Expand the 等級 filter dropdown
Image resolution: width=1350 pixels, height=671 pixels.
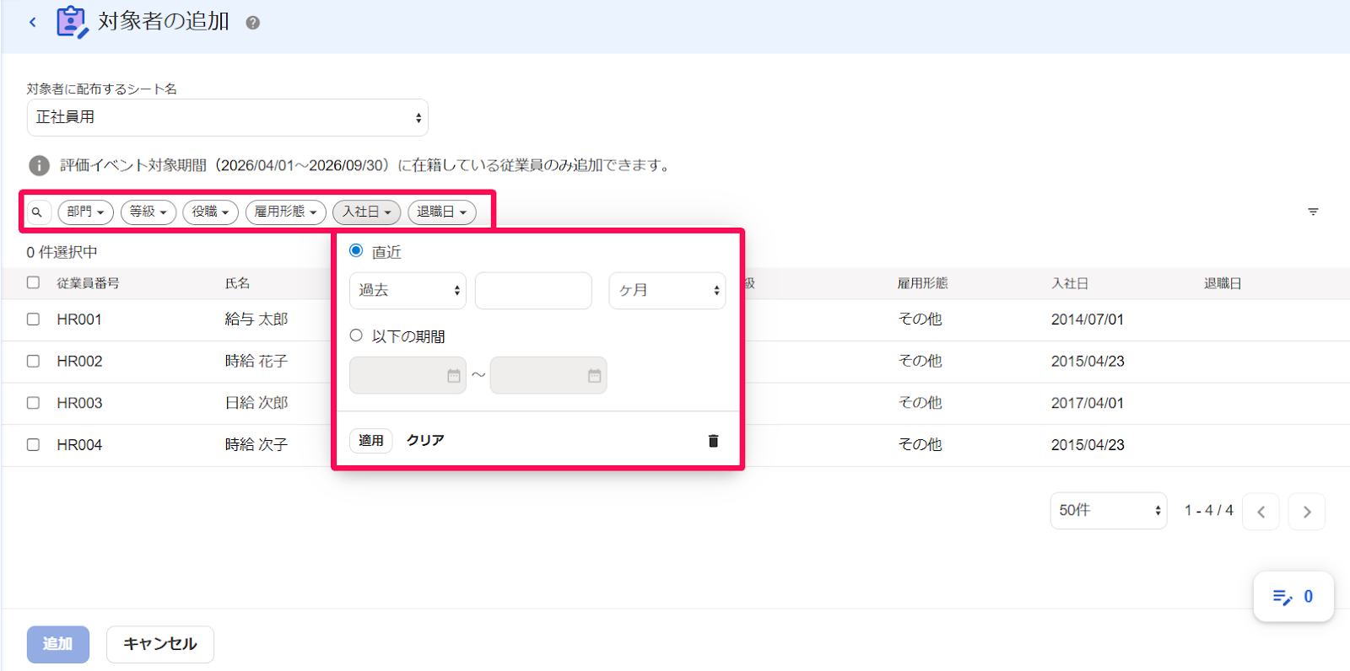[x=148, y=212]
